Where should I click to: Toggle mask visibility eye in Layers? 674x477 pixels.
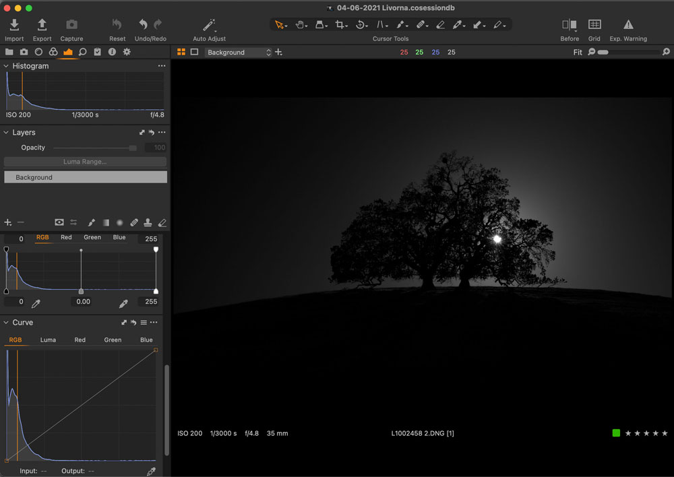pos(59,222)
